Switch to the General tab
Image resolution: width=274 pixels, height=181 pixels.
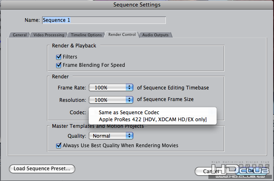coord(19,35)
